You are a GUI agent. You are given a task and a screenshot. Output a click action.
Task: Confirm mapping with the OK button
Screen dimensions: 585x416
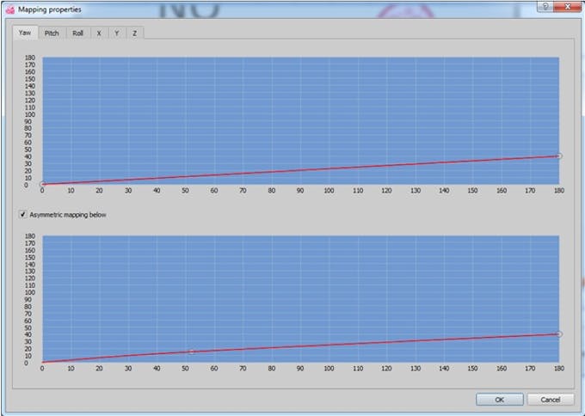pos(500,400)
